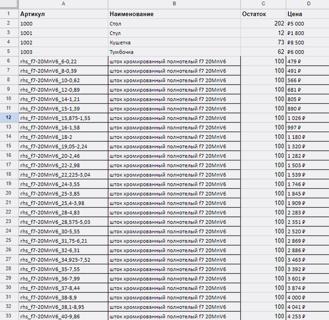This screenshot has width=329, height=320.
Task: Select cell rhs_f7-20MnV6_15,875-1,55
Action: tap(63, 118)
